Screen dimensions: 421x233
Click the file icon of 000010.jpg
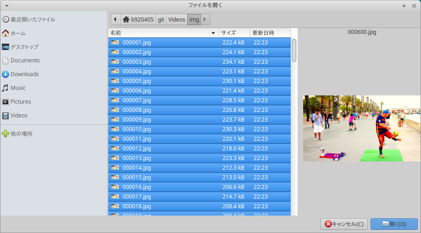point(115,129)
